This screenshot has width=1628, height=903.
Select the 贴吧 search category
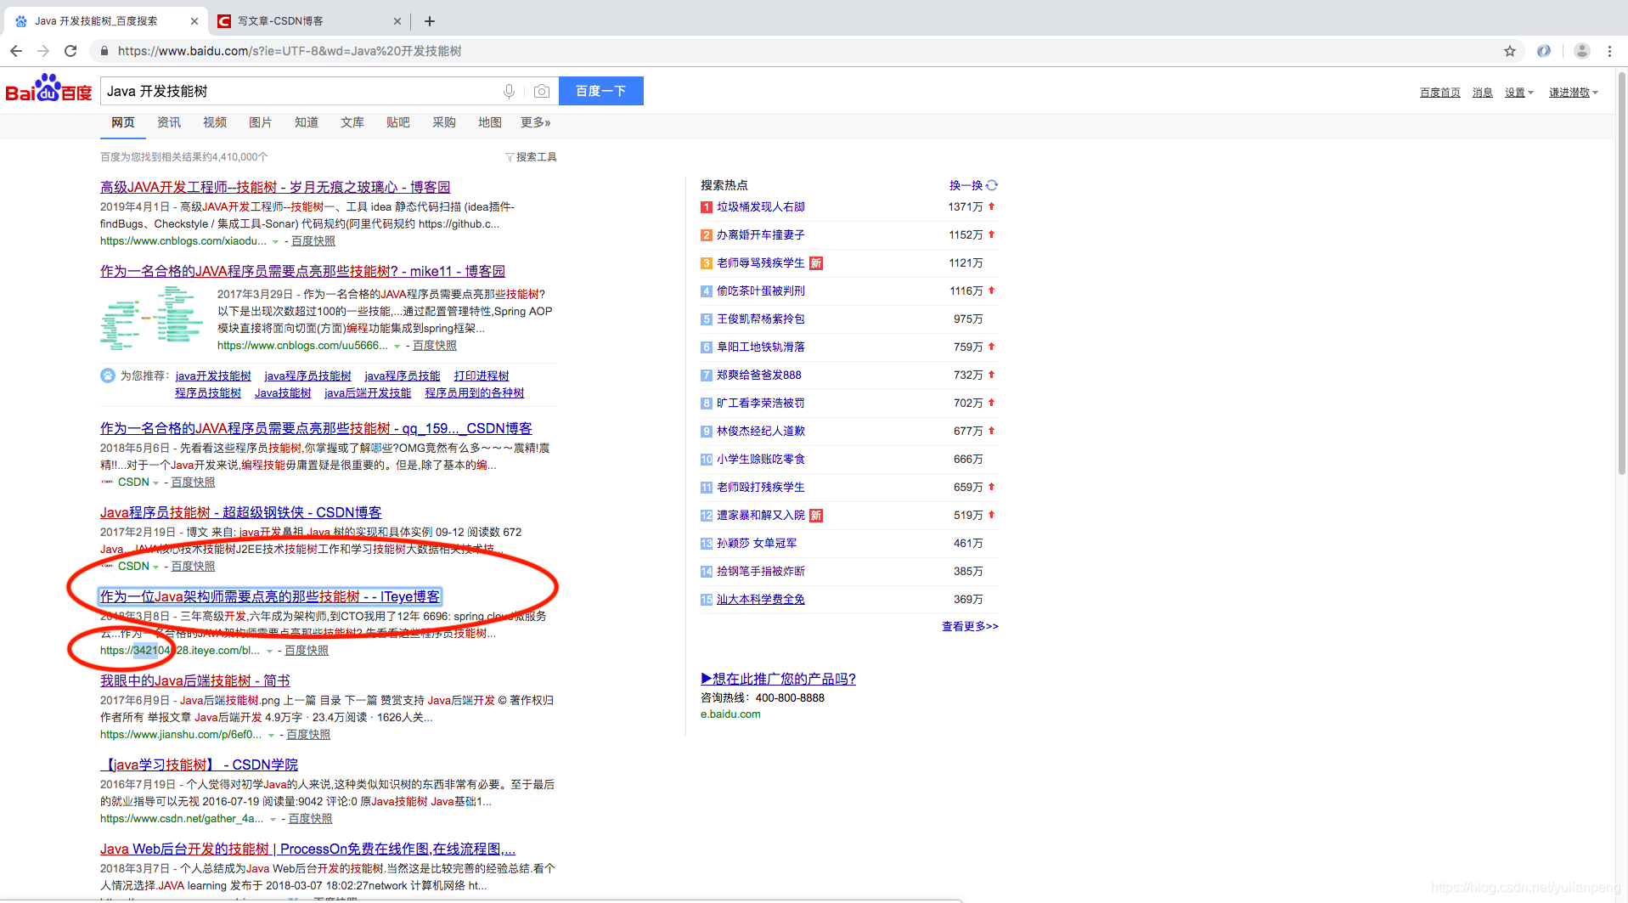tap(398, 123)
